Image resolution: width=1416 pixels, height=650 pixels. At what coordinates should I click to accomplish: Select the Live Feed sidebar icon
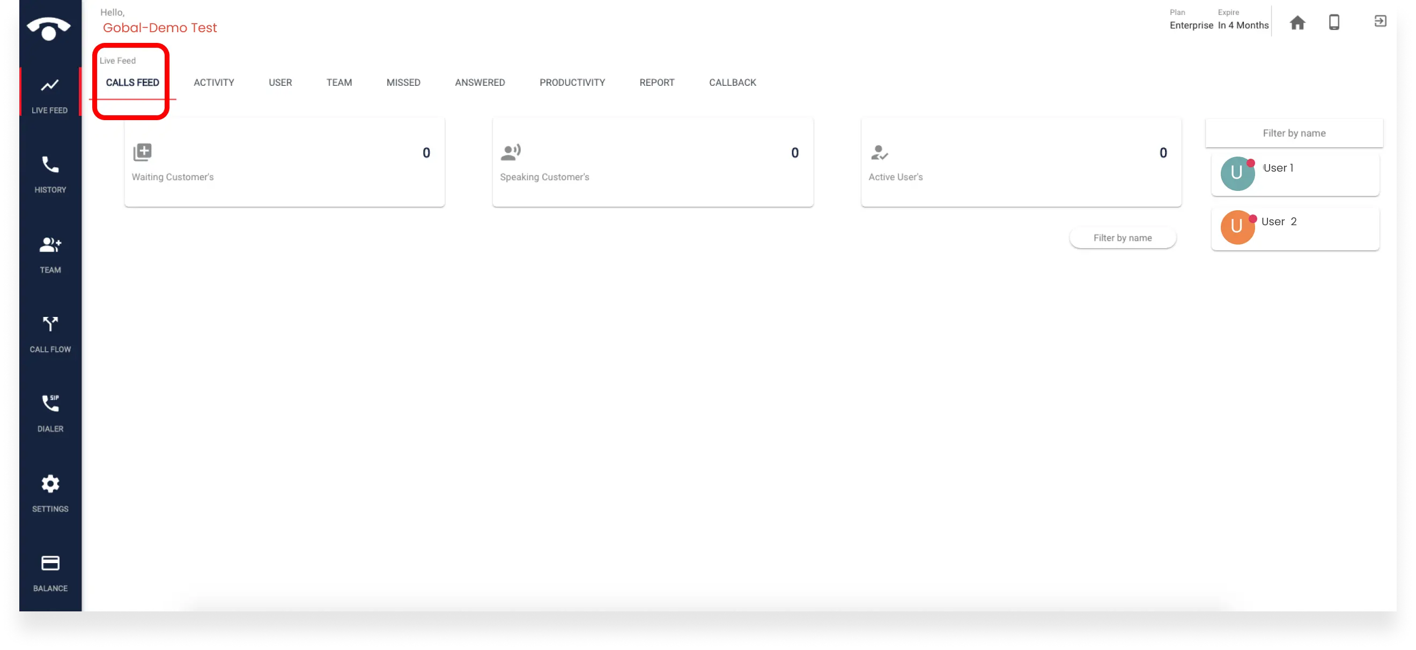click(50, 93)
